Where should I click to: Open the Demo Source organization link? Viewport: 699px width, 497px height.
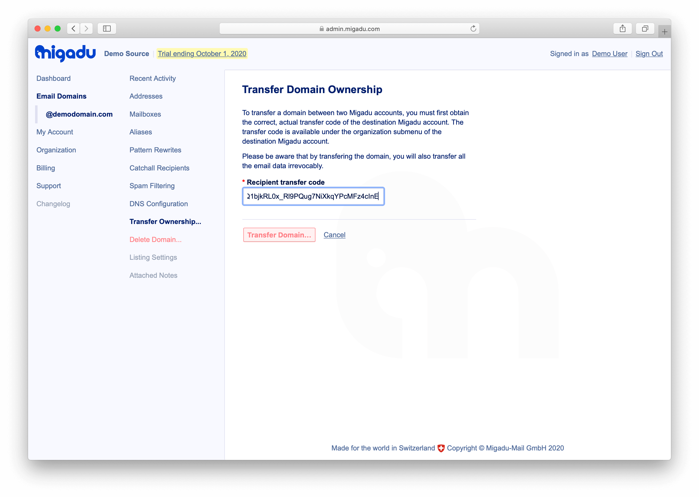point(126,54)
